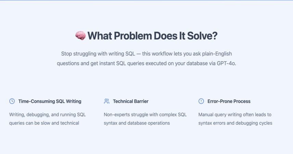Click the text Stop struggling with writing SQL
293x154 pixels.
tap(98, 54)
